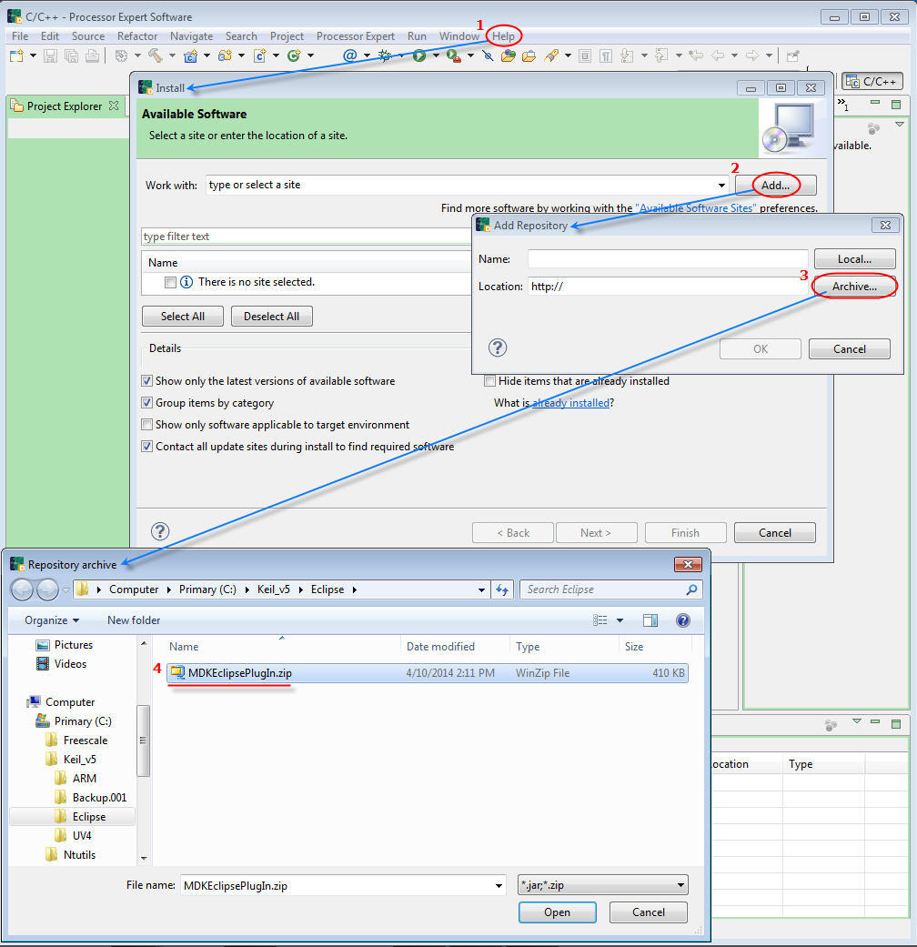Click the Forward navigation arrow icon
Screen dimensions: 917x947
[x=752, y=55]
